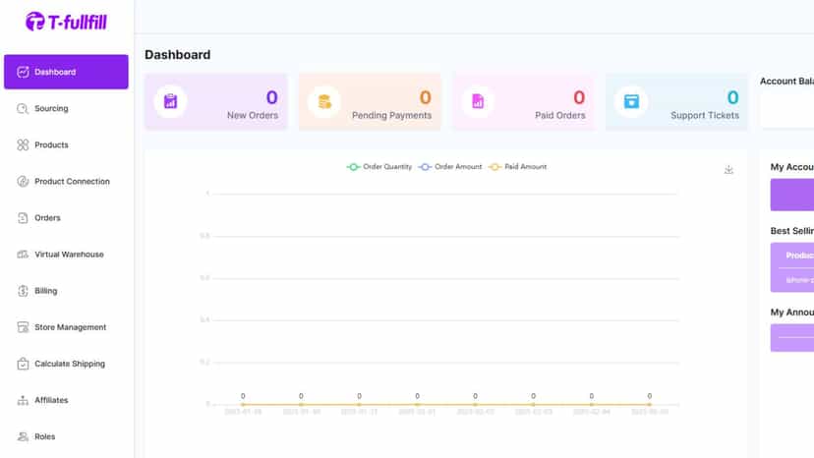Open the Products menu item
This screenshot has width=814, height=458.
tap(66, 144)
